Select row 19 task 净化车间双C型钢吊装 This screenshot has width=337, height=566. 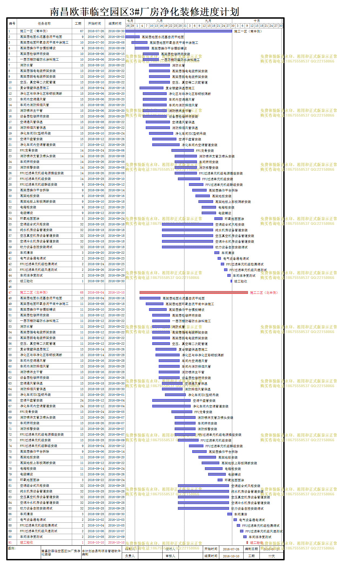35,133
